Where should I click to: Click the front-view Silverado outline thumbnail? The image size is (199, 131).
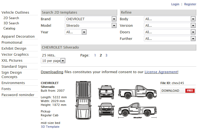pos(106,110)
